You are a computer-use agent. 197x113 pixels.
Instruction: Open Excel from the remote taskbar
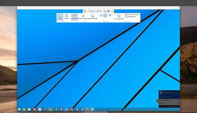(55, 109)
